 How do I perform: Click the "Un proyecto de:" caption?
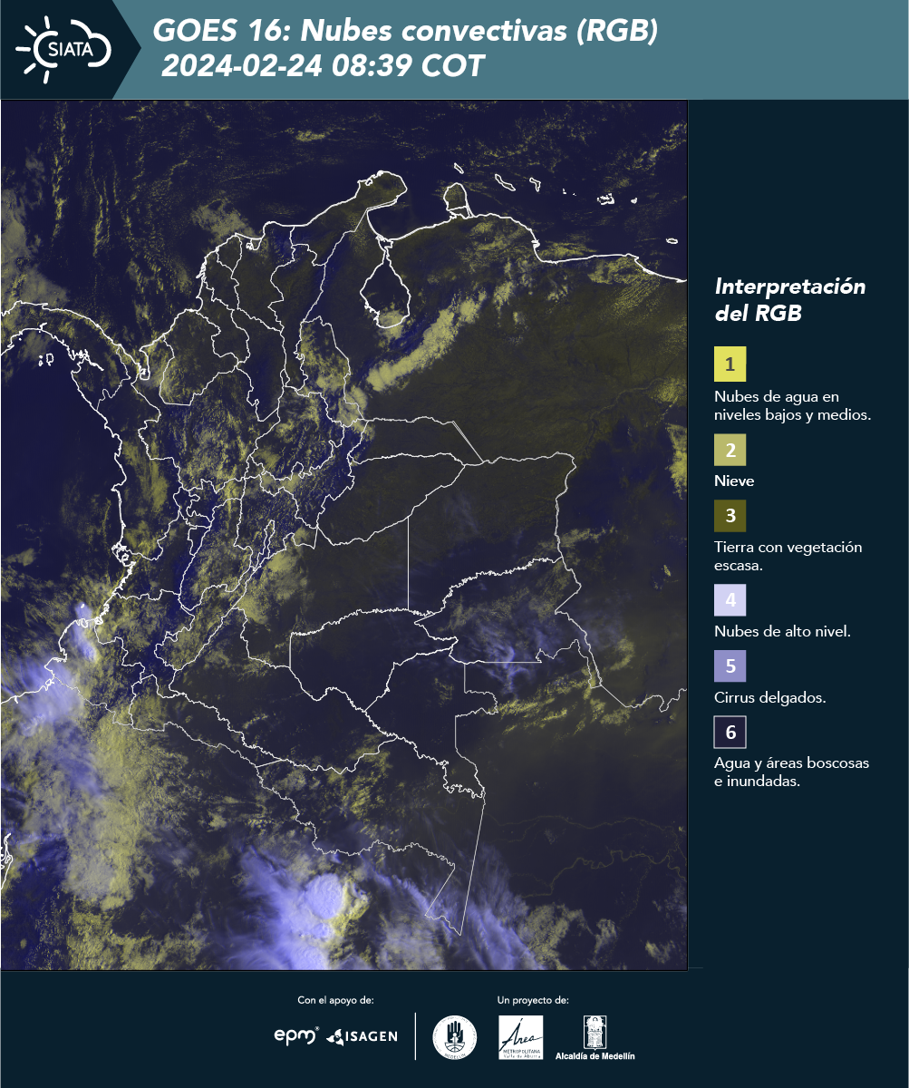click(533, 1000)
